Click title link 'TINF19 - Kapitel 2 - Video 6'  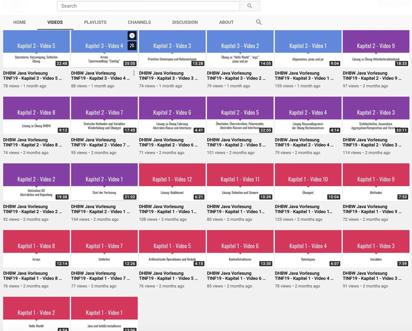point(169,142)
